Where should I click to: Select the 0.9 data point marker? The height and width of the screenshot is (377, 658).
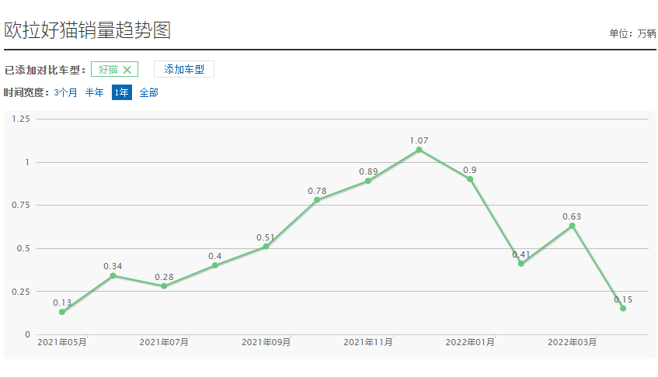(470, 179)
